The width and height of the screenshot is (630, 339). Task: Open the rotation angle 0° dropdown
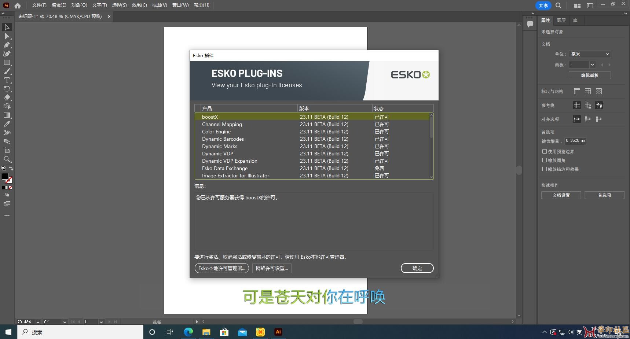pyautogui.click(x=65, y=322)
